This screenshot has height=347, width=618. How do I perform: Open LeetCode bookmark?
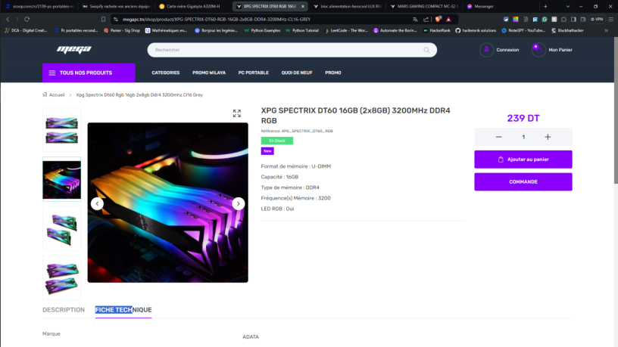coord(346,30)
